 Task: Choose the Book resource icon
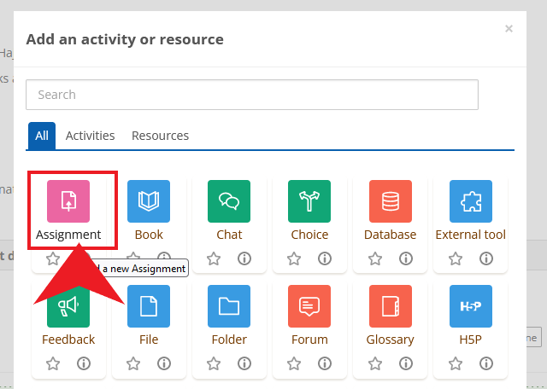point(149,201)
